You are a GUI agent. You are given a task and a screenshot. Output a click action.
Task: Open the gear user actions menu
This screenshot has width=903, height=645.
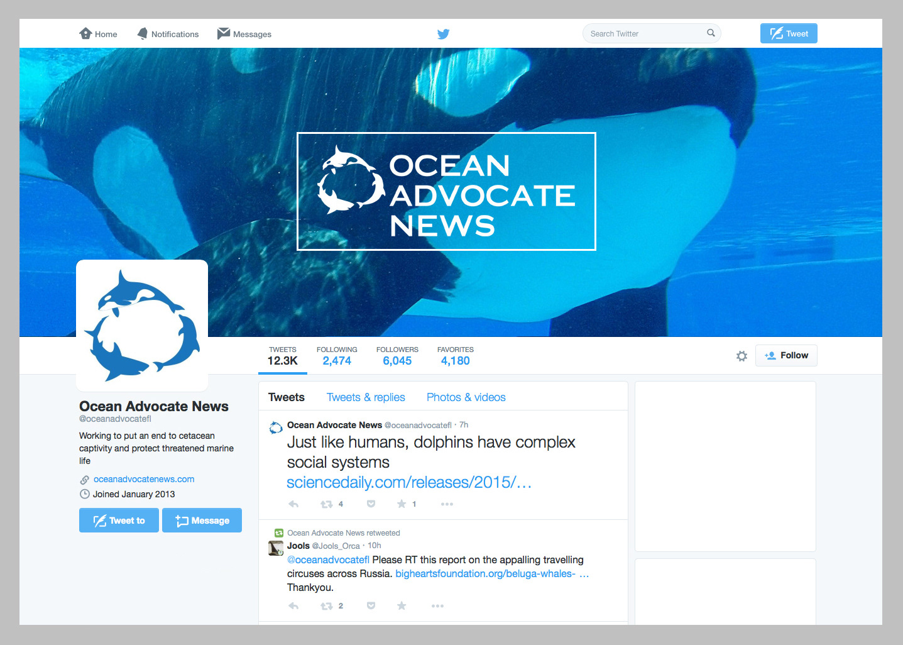(x=742, y=356)
